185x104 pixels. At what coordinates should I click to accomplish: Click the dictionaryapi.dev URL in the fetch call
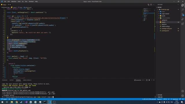pos(43,18)
